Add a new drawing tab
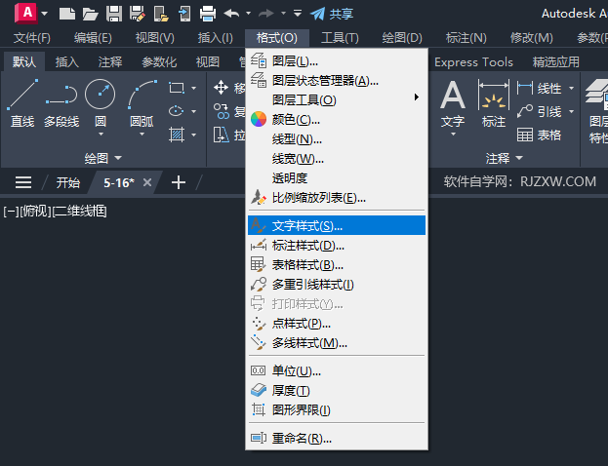The height and width of the screenshot is (466, 608). point(179,182)
